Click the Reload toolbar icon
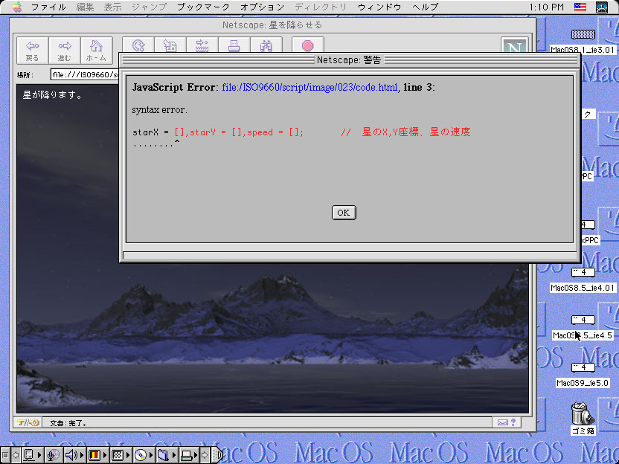This screenshot has width=619, height=464. (x=138, y=45)
